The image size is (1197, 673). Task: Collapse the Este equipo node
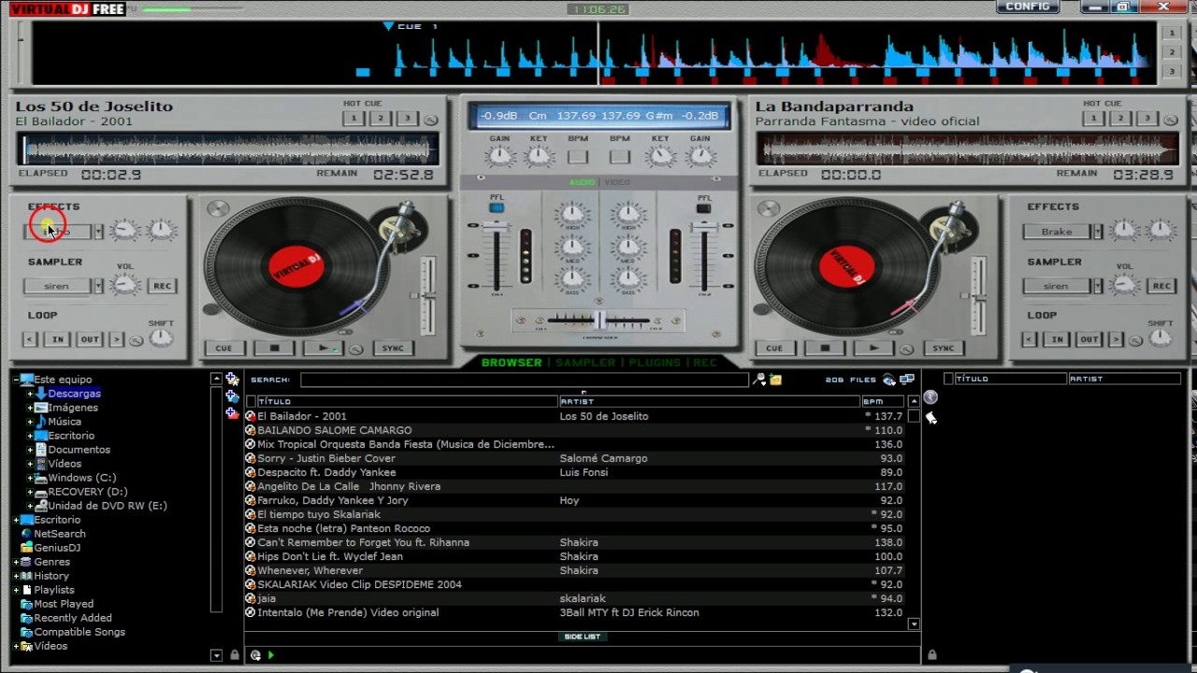coord(16,379)
